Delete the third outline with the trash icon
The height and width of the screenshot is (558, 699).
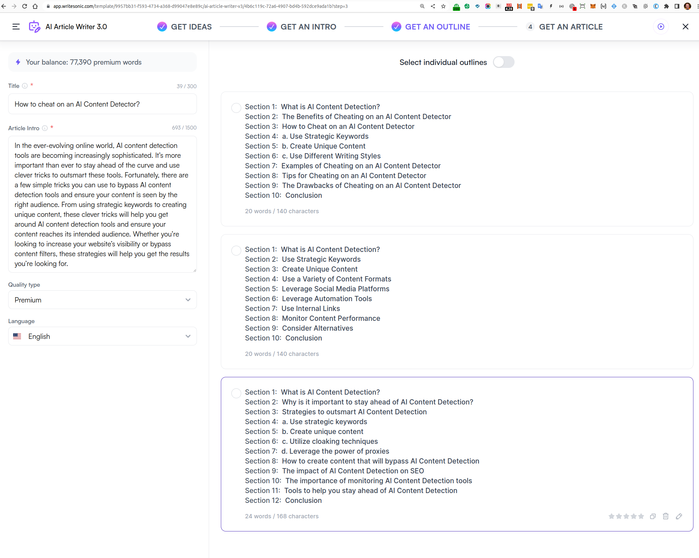[666, 516]
